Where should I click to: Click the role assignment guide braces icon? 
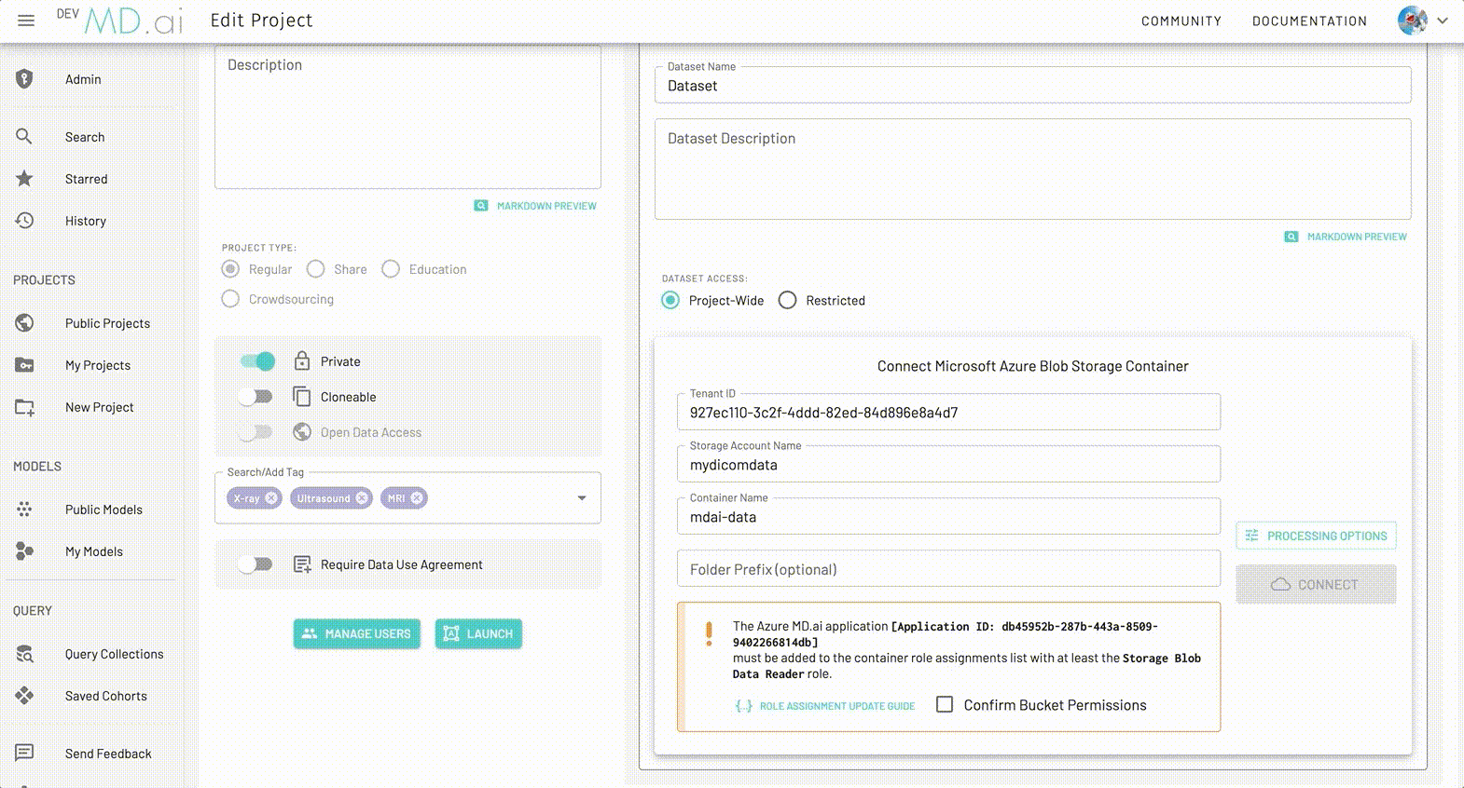click(x=743, y=706)
